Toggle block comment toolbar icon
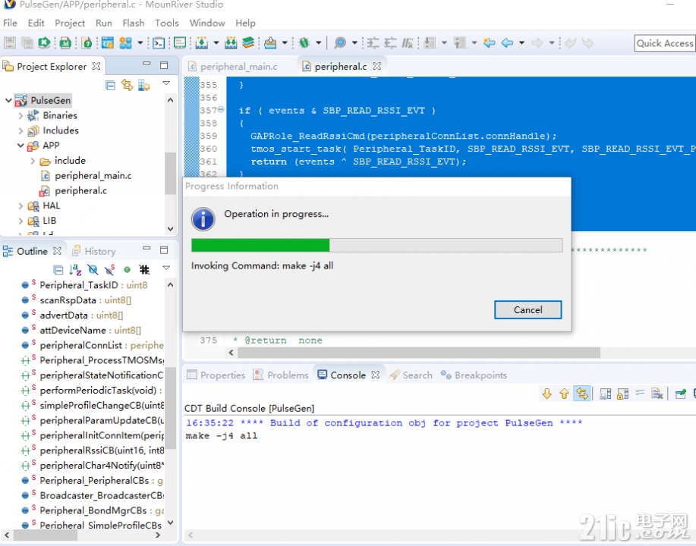 click(407, 43)
